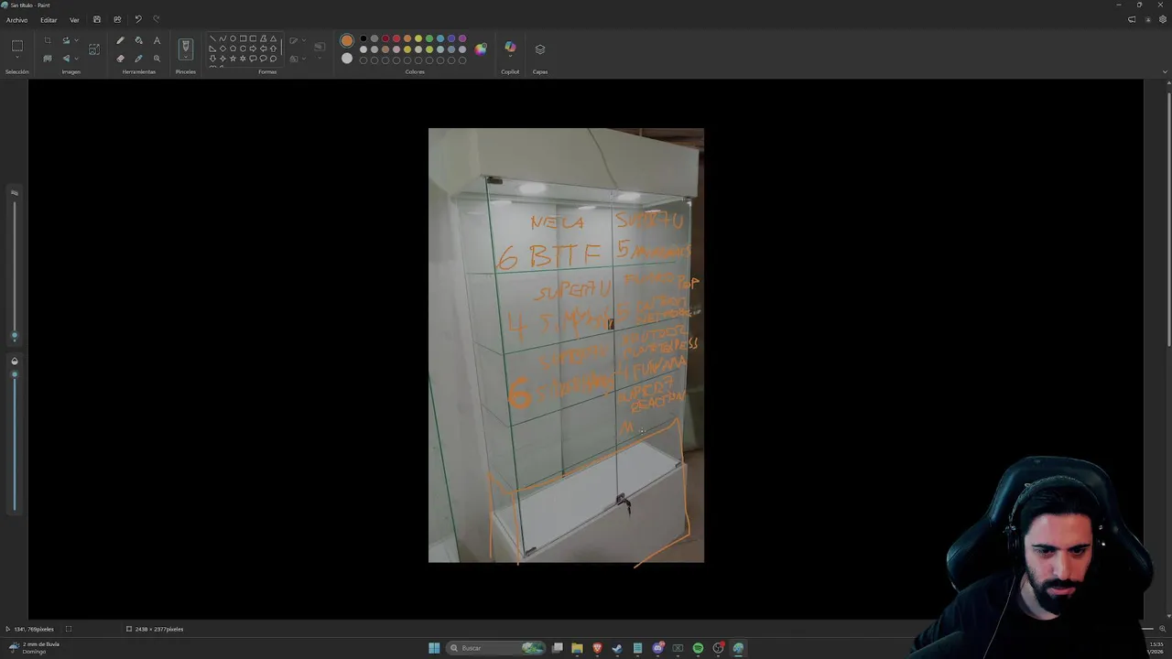Image resolution: width=1172 pixels, height=659 pixels.
Task: Open the Windows Start button
Action: [x=434, y=648]
